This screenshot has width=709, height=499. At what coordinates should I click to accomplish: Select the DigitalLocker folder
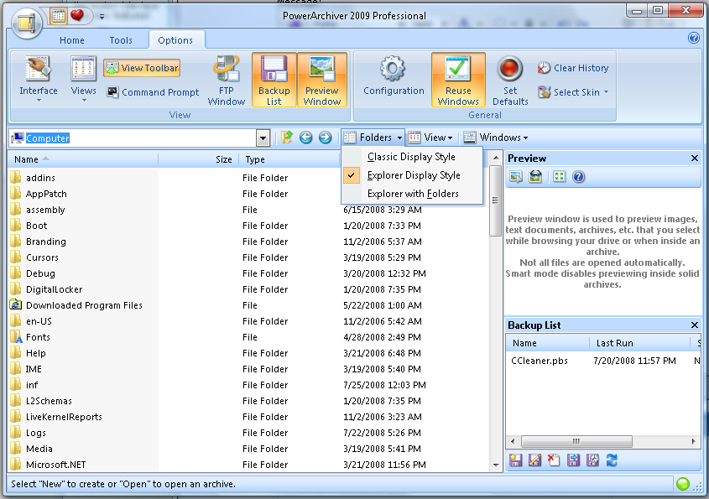click(x=55, y=289)
